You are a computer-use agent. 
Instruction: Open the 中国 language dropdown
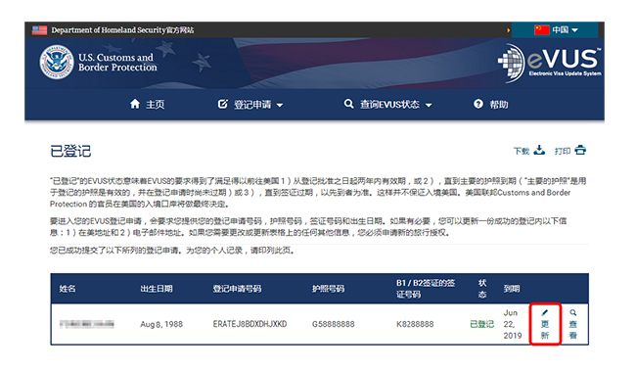point(556,30)
